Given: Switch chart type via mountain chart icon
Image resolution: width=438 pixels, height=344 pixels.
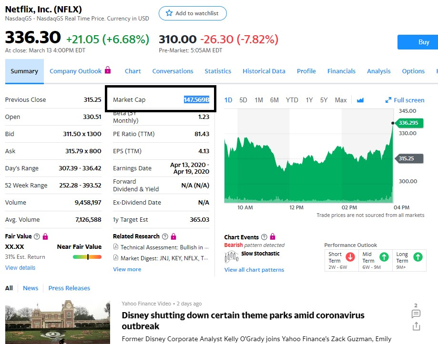Looking at the screenshot, I should click(x=360, y=100).
